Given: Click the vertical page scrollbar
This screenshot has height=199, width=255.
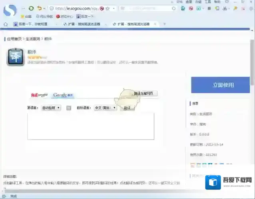Looking at the screenshot, I should (x=252, y=62).
